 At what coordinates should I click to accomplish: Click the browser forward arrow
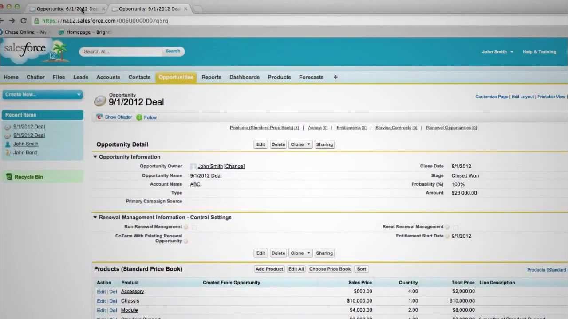coord(12,20)
